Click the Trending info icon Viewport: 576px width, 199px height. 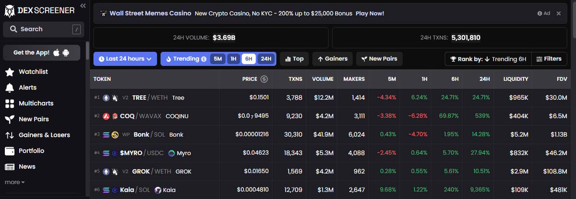click(204, 59)
